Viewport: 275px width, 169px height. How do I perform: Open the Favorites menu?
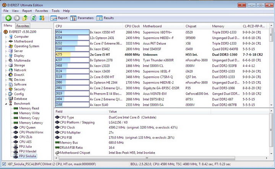[42, 11]
